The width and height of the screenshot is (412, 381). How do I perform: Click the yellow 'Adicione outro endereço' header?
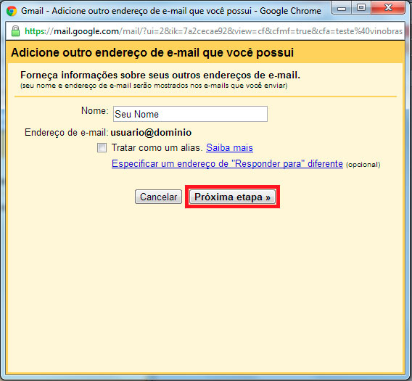pos(205,52)
